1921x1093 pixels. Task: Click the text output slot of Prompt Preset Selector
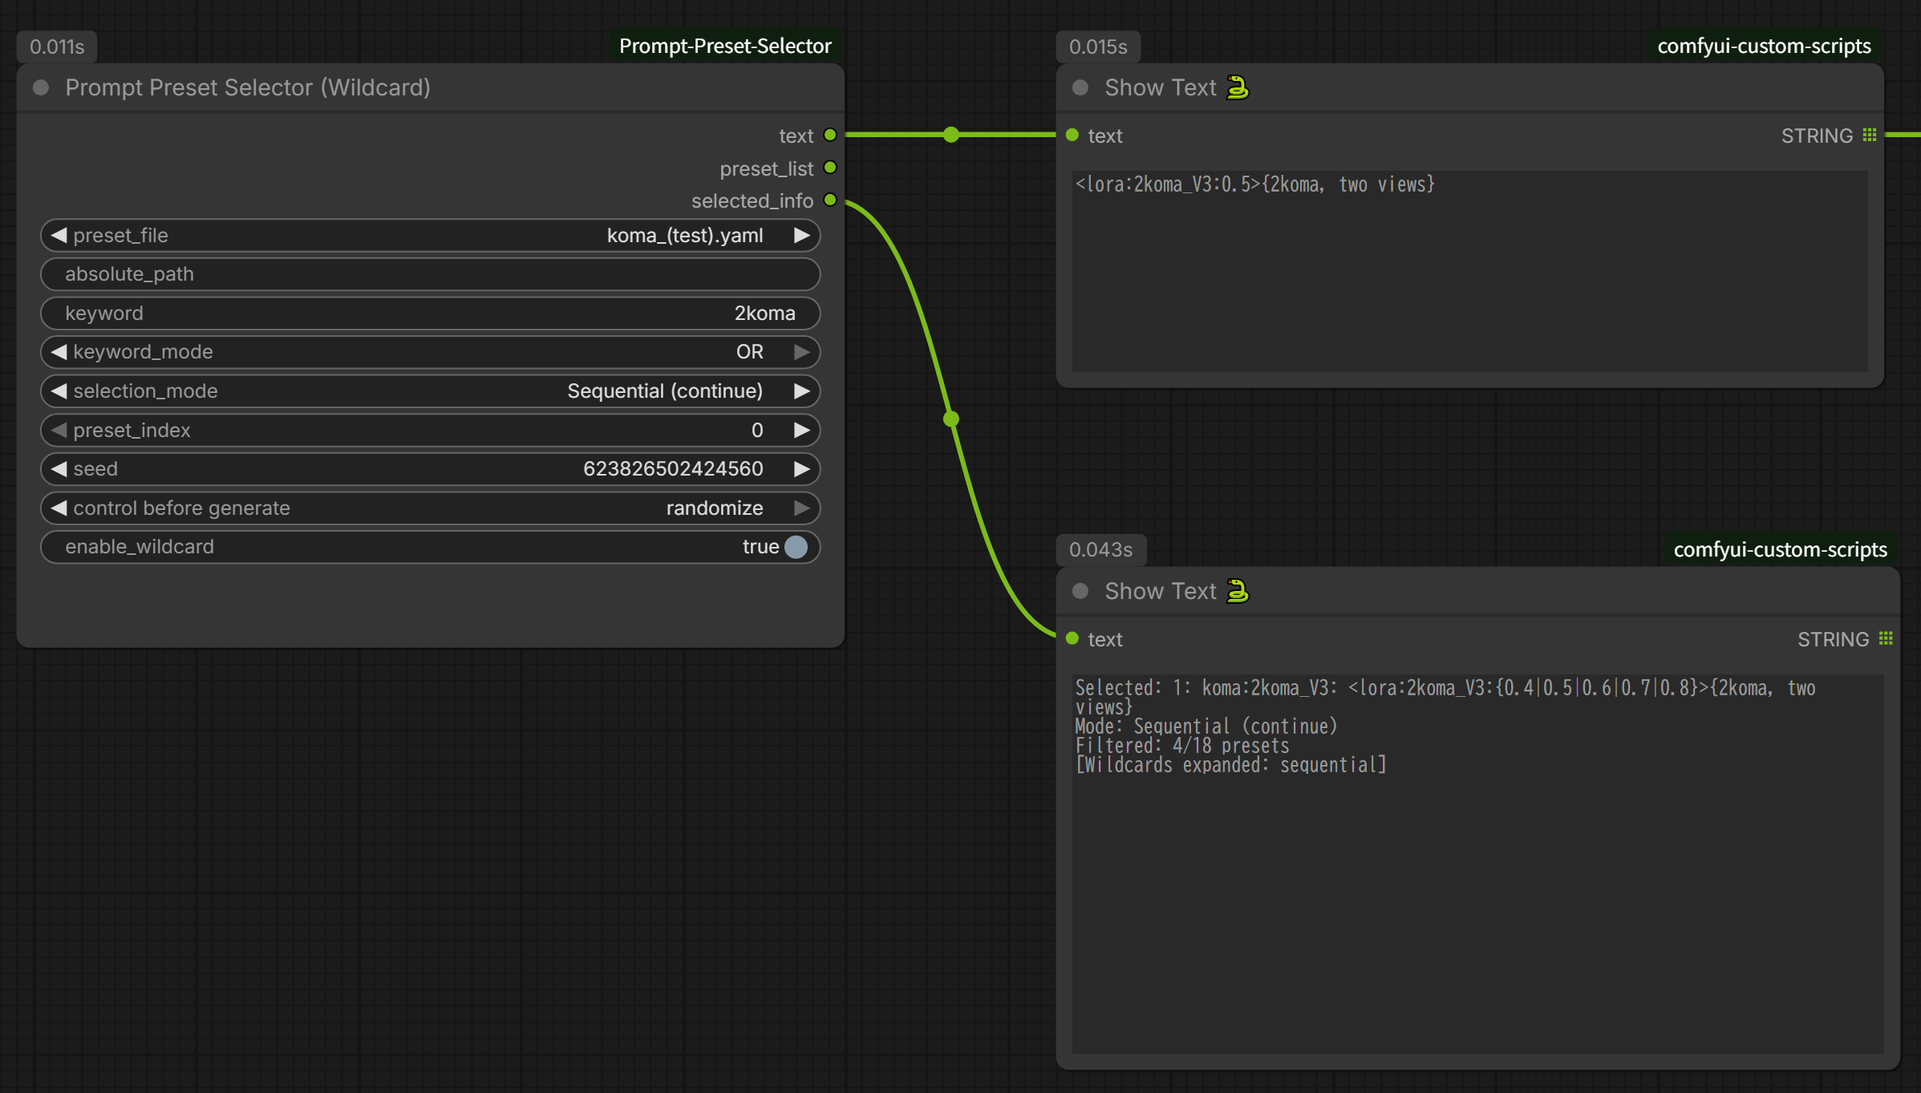tap(830, 135)
